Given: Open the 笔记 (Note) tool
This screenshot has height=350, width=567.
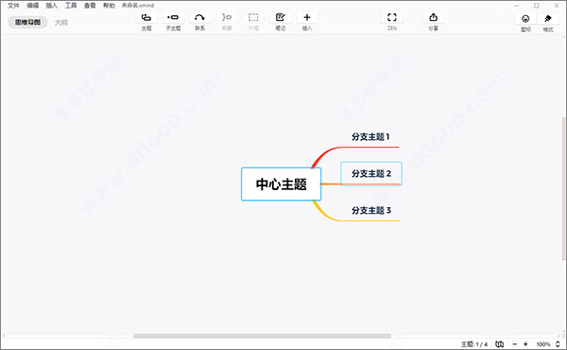Looking at the screenshot, I should [281, 17].
